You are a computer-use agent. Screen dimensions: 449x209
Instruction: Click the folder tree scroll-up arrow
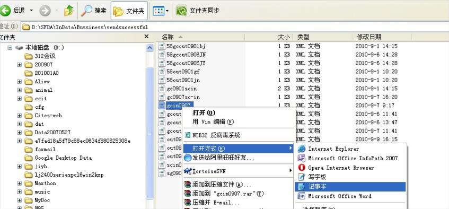[150, 48]
